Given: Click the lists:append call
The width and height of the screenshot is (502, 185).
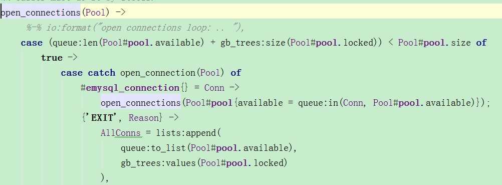Looking at the screenshot, I should (x=186, y=133).
